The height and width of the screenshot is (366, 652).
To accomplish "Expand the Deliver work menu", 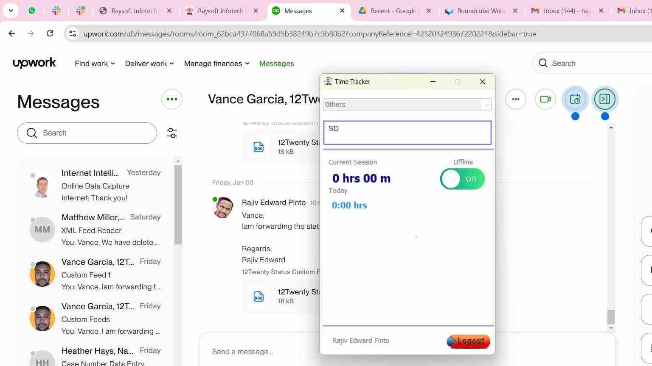I will pyautogui.click(x=149, y=64).
